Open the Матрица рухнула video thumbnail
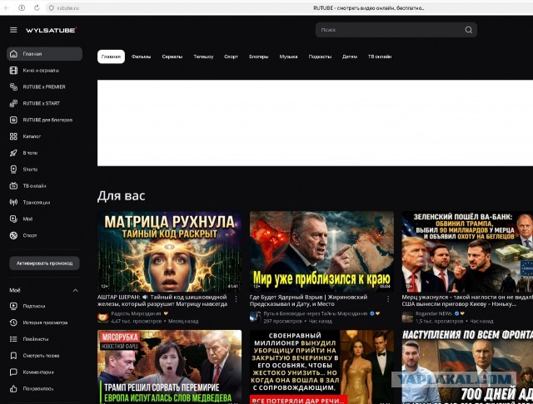This screenshot has width=533, height=404. pyautogui.click(x=170, y=252)
